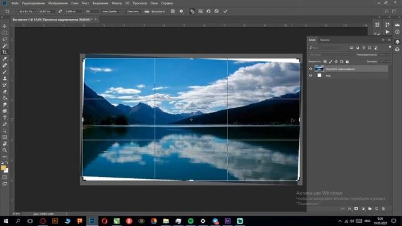The image size is (402, 226).
Task: Turn layer filtering on or off
Action: pos(390,47)
